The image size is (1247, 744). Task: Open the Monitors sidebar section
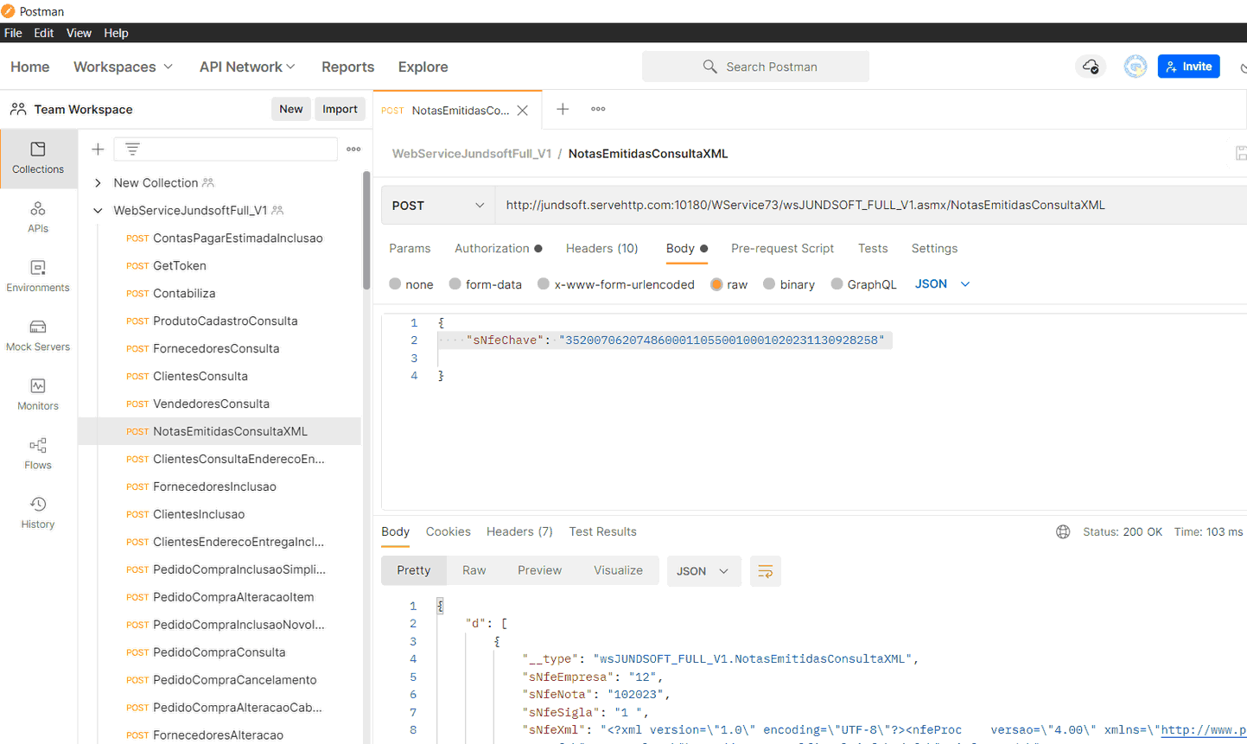38,394
